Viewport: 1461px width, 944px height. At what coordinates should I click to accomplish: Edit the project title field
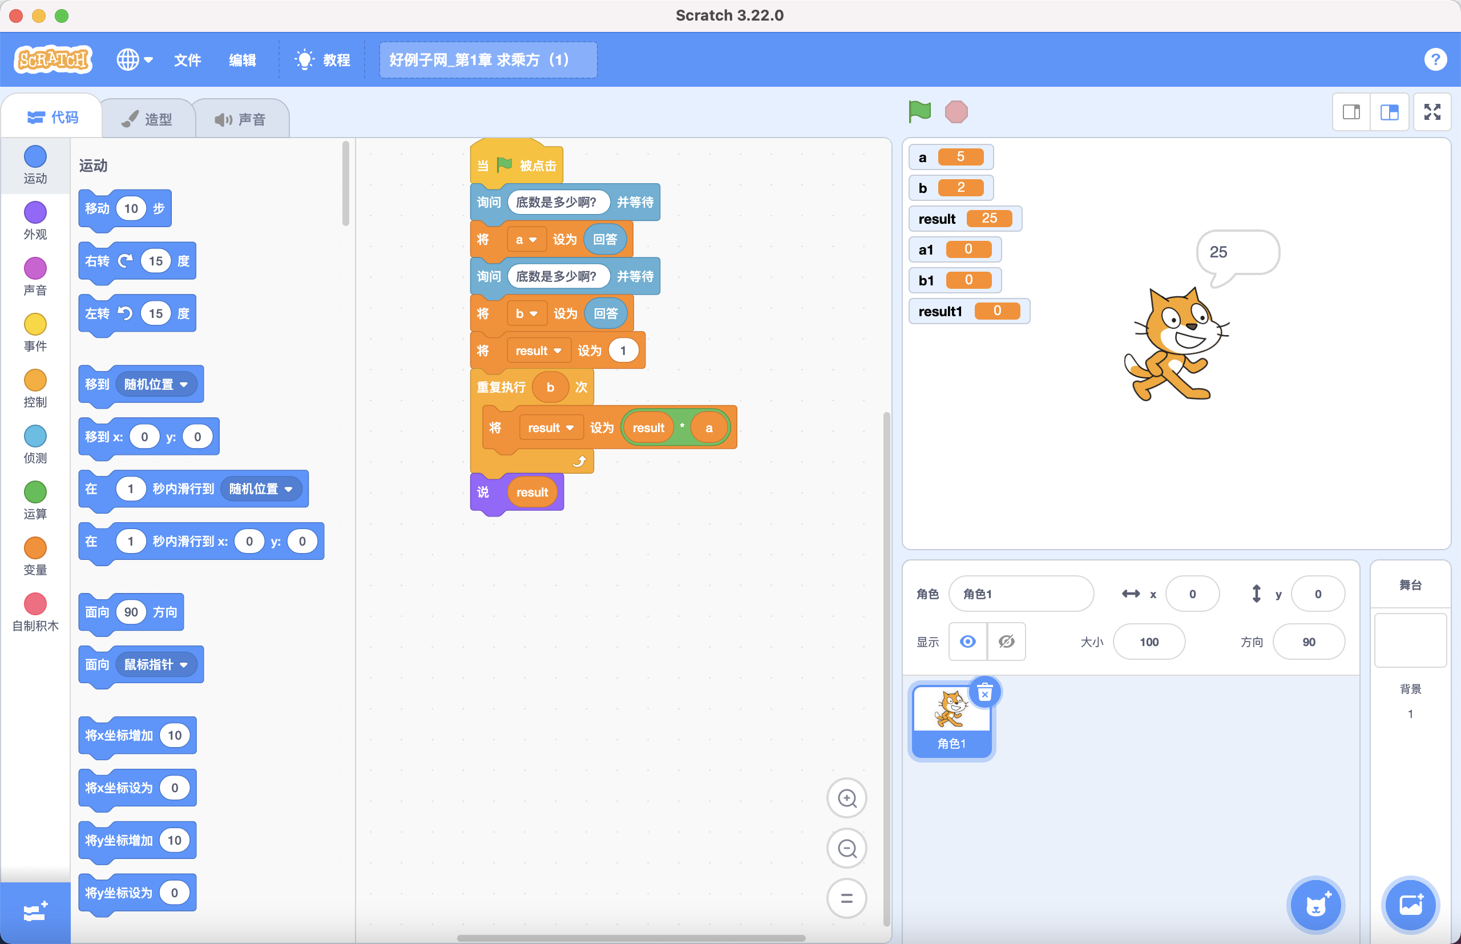[488, 59]
